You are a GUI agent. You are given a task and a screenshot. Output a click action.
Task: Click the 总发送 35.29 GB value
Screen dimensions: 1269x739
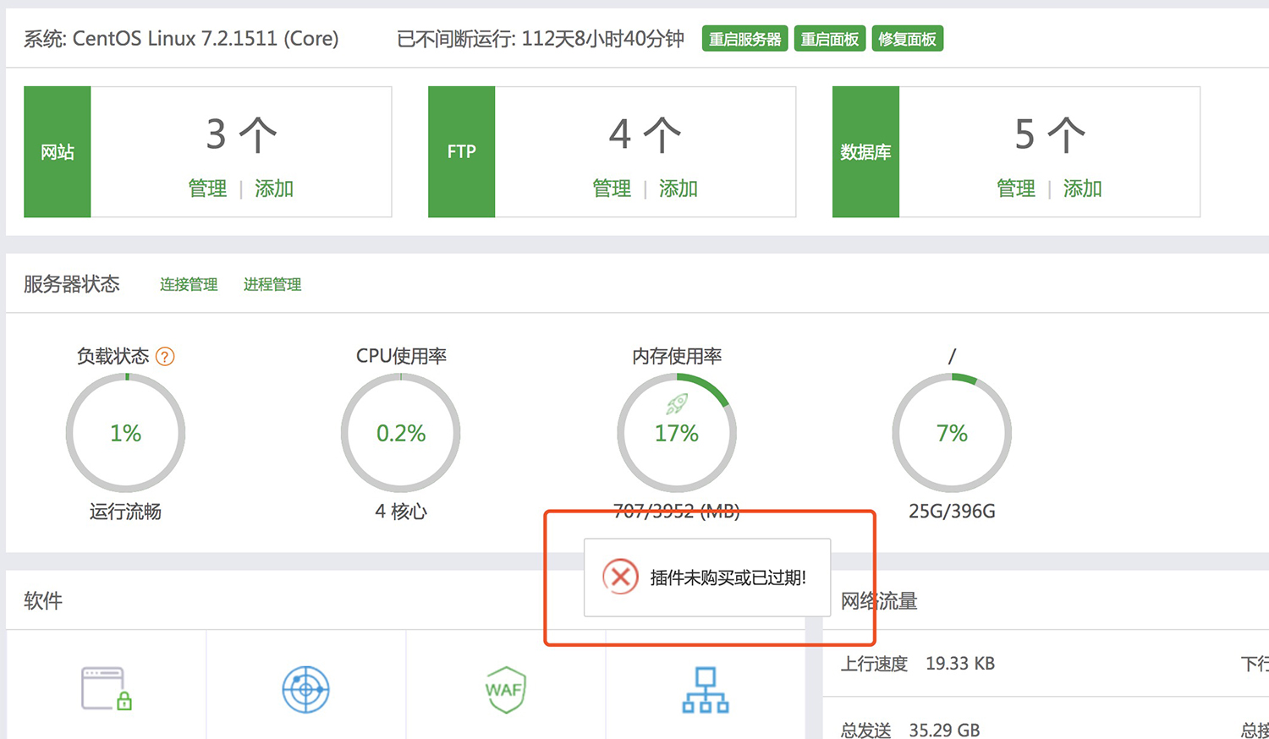click(x=944, y=730)
